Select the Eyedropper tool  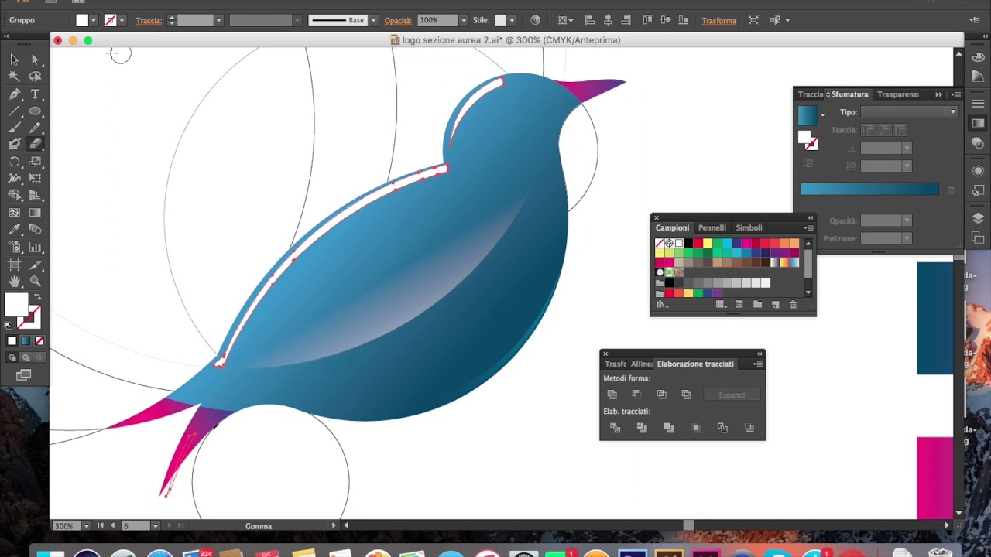[x=15, y=229]
